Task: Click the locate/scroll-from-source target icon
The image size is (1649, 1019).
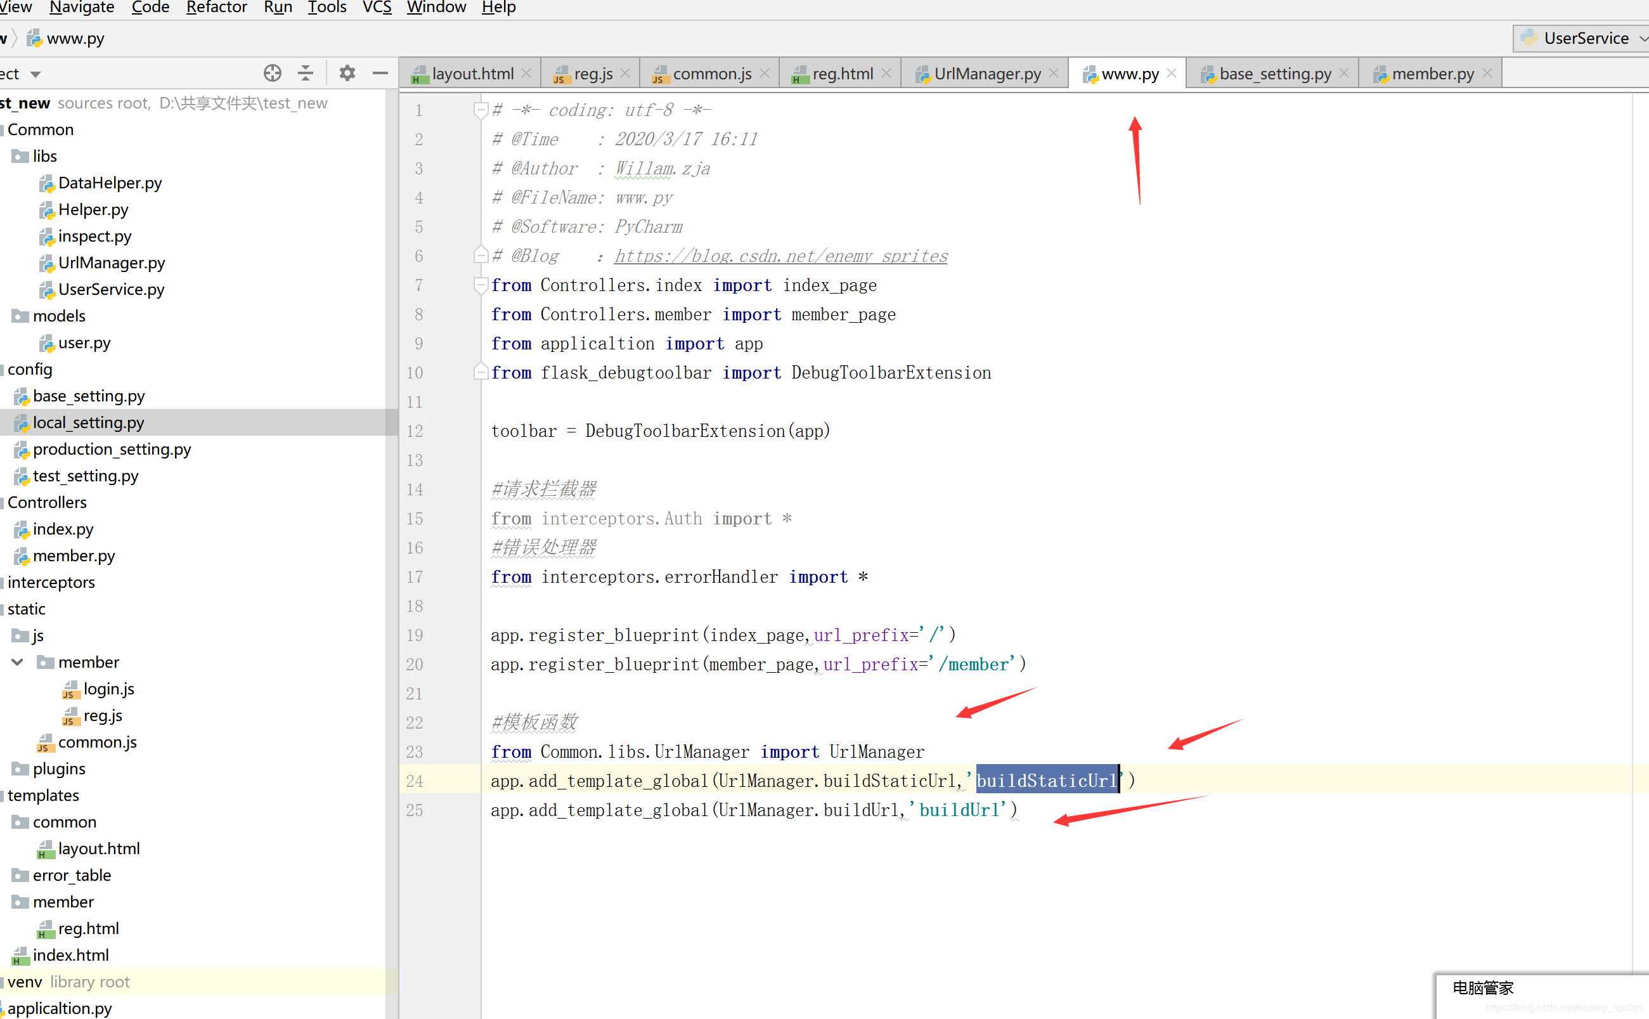Action: 272,73
